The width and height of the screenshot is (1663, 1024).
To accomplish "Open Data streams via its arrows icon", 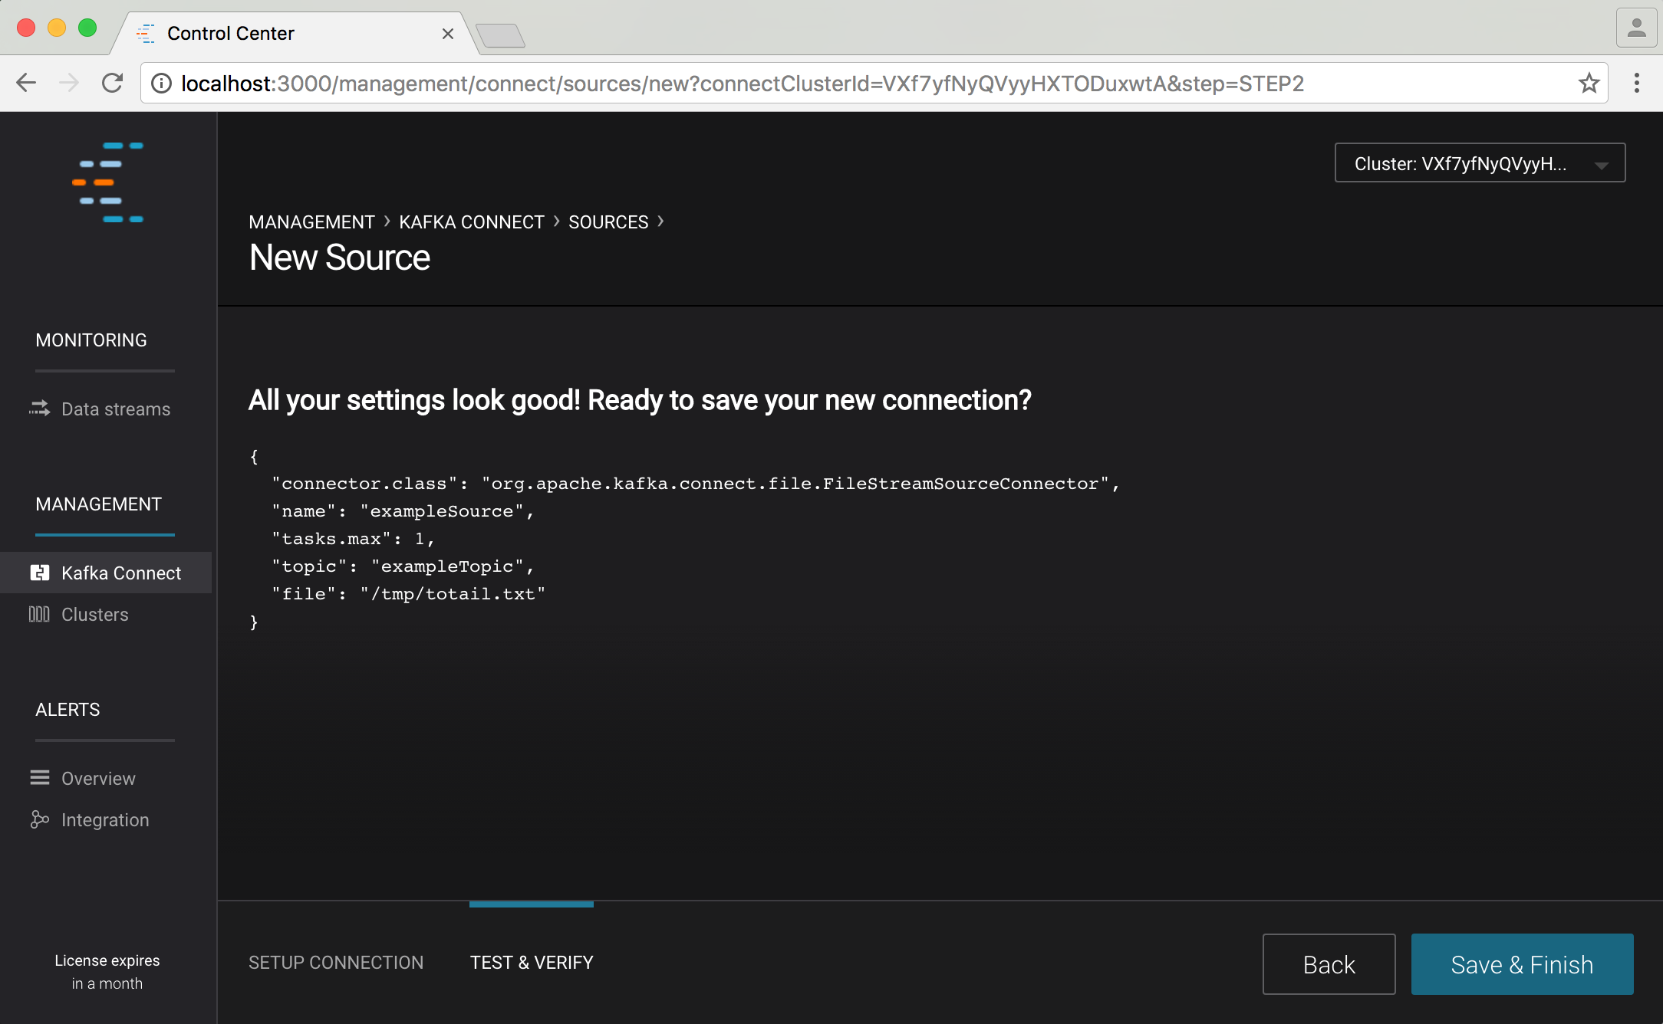I will [x=39, y=409].
